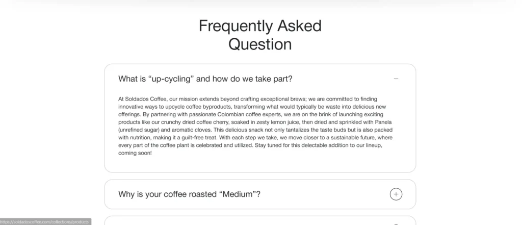Click the "What is up-cycling" question title
This screenshot has width=522, height=225.
[205, 79]
